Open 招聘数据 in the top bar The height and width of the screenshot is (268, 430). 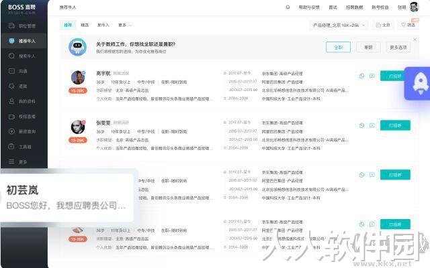(354, 7)
